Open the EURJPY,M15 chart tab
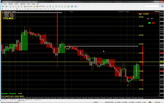This screenshot has height=103, width=164. [x=13, y=100]
